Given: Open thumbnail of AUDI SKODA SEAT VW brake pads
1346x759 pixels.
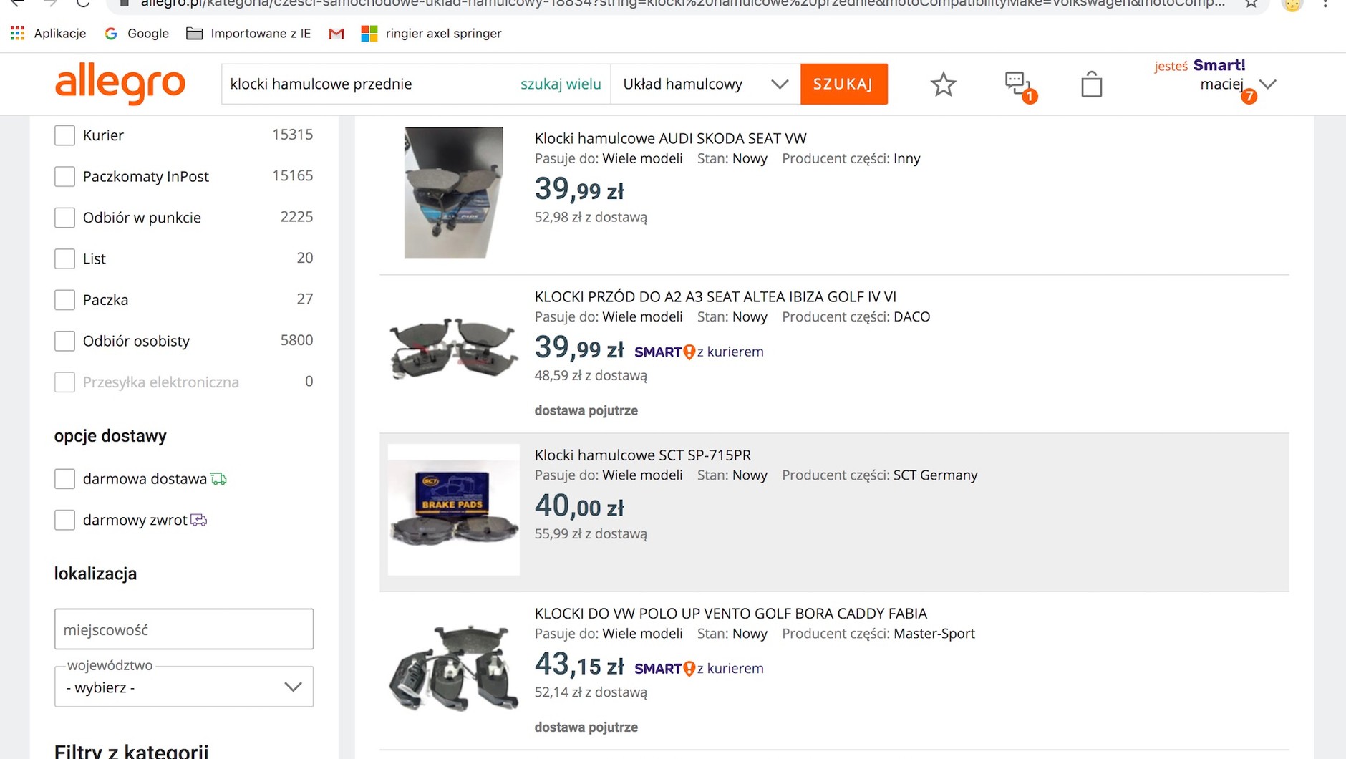Looking at the screenshot, I should point(453,193).
